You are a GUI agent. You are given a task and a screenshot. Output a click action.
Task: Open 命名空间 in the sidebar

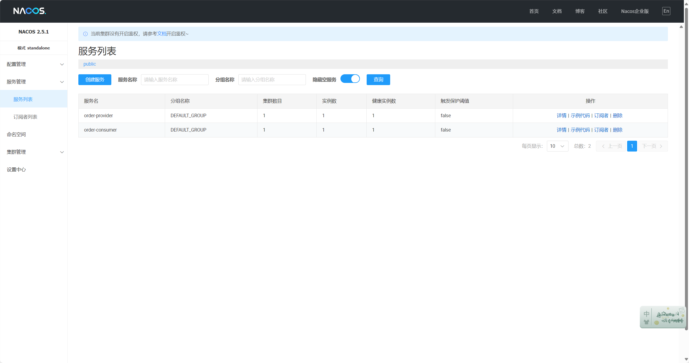[x=16, y=135]
